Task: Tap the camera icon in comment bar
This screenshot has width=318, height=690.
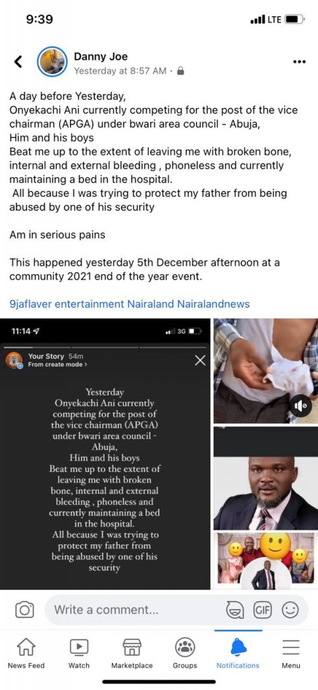Action: point(25,610)
